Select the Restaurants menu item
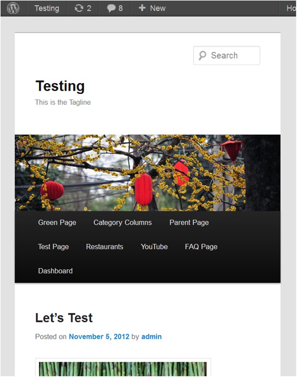This screenshot has width=298, height=379. tap(105, 247)
